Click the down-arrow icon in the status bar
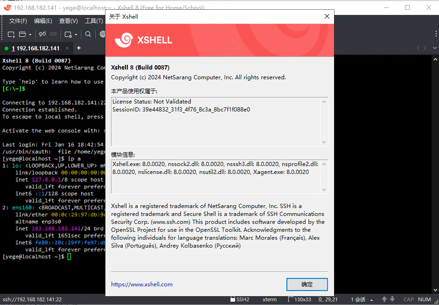439x305 pixels. coord(393,299)
